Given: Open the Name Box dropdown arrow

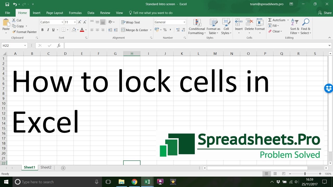Looking at the screenshot, I should coord(25,45).
